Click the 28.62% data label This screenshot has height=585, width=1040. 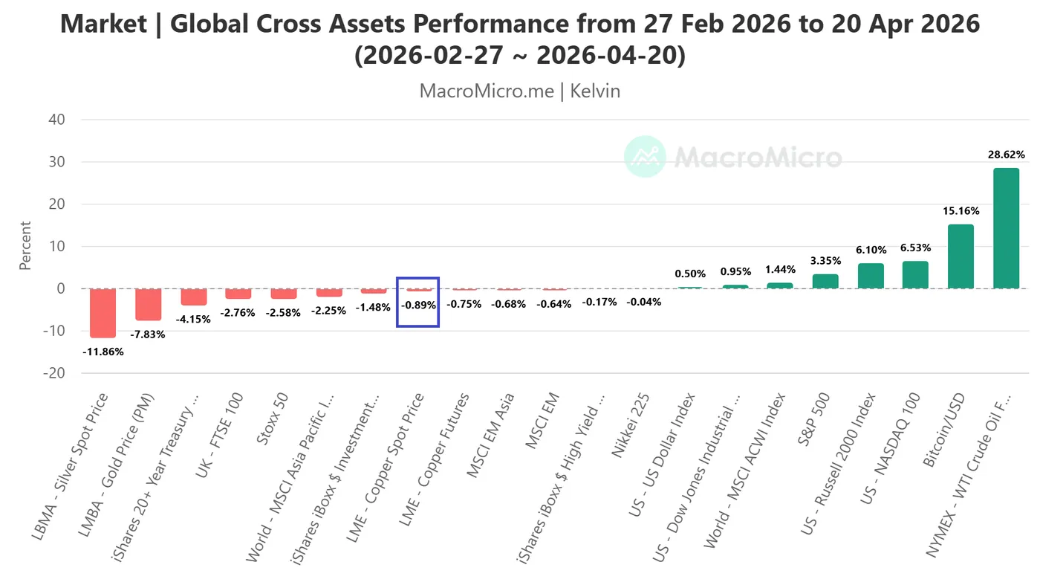click(x=1006, y=155)
